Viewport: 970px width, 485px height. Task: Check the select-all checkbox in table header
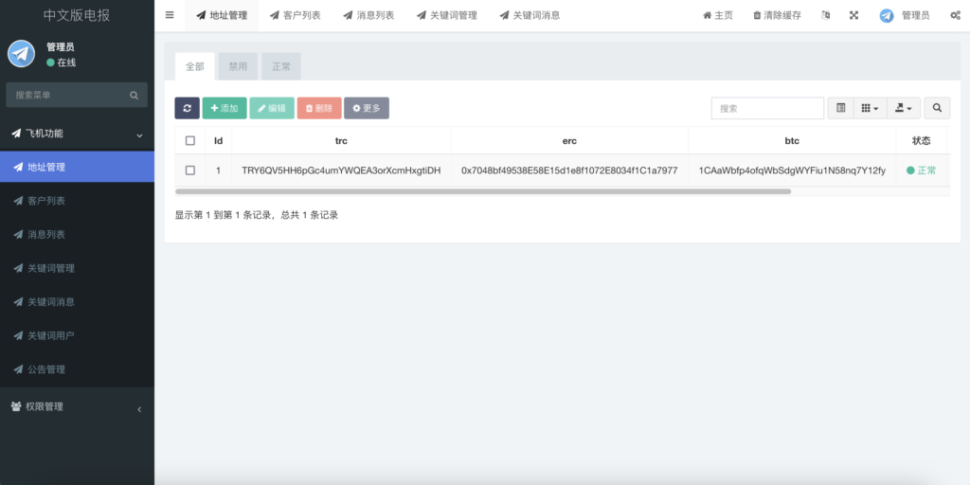point(190,140)
